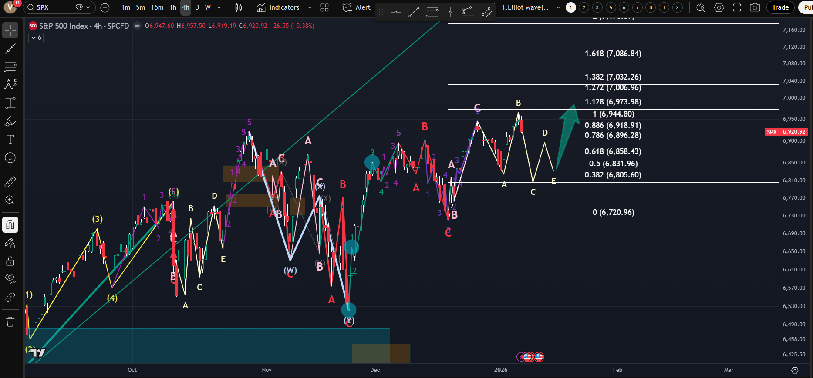Click the Trade button

point(780,7)
